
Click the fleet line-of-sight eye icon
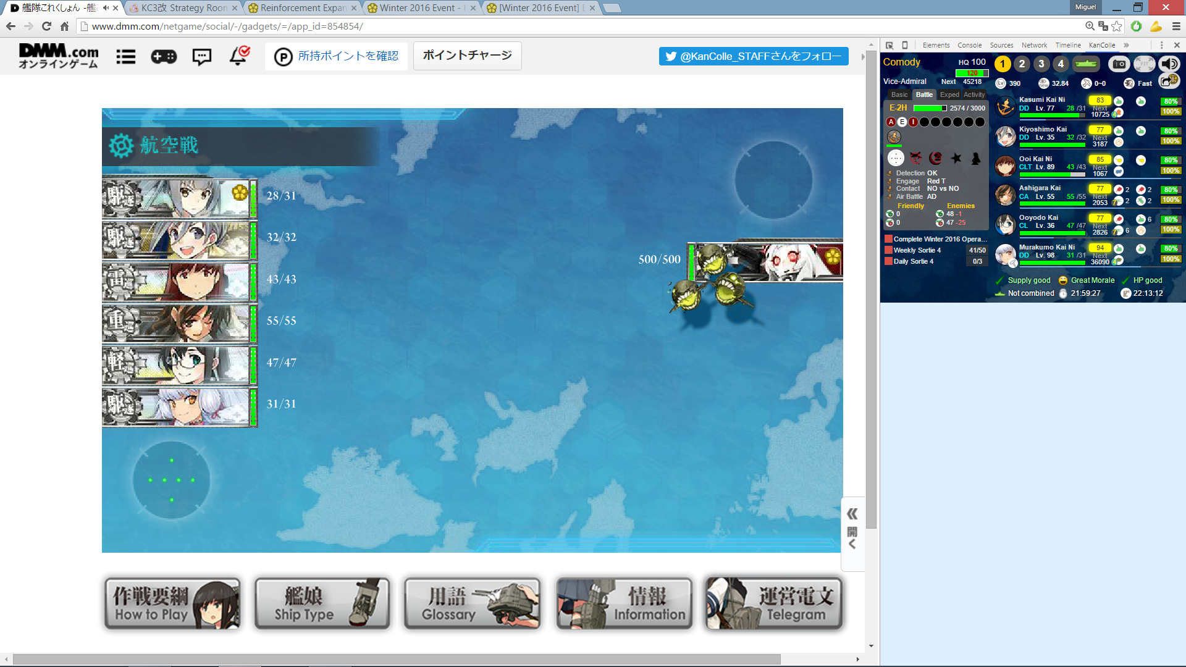pyautogui.click(x=1044, y=83)
